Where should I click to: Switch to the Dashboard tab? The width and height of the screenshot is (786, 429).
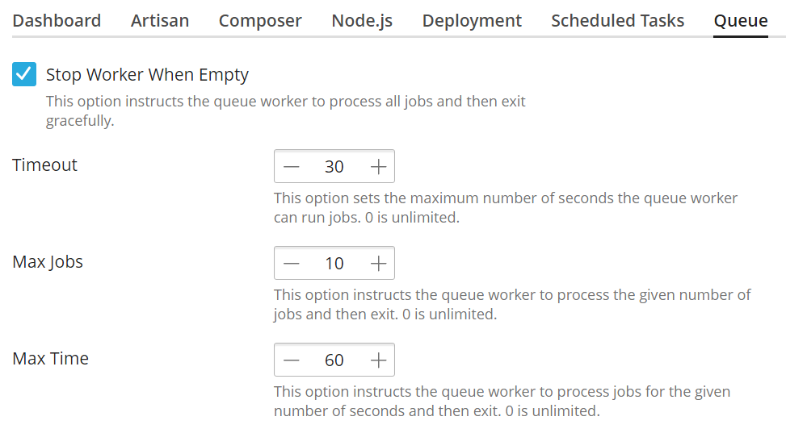tap(57, 21)
